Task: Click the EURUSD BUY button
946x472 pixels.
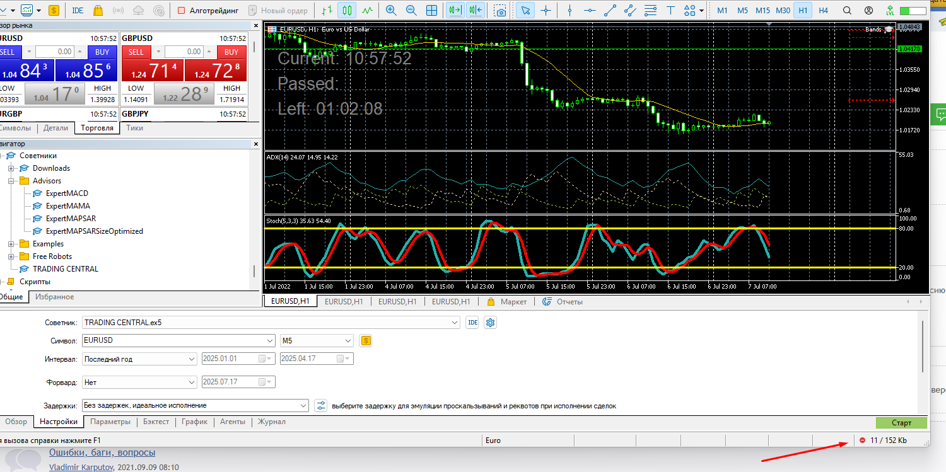Action: pos(102,52)
